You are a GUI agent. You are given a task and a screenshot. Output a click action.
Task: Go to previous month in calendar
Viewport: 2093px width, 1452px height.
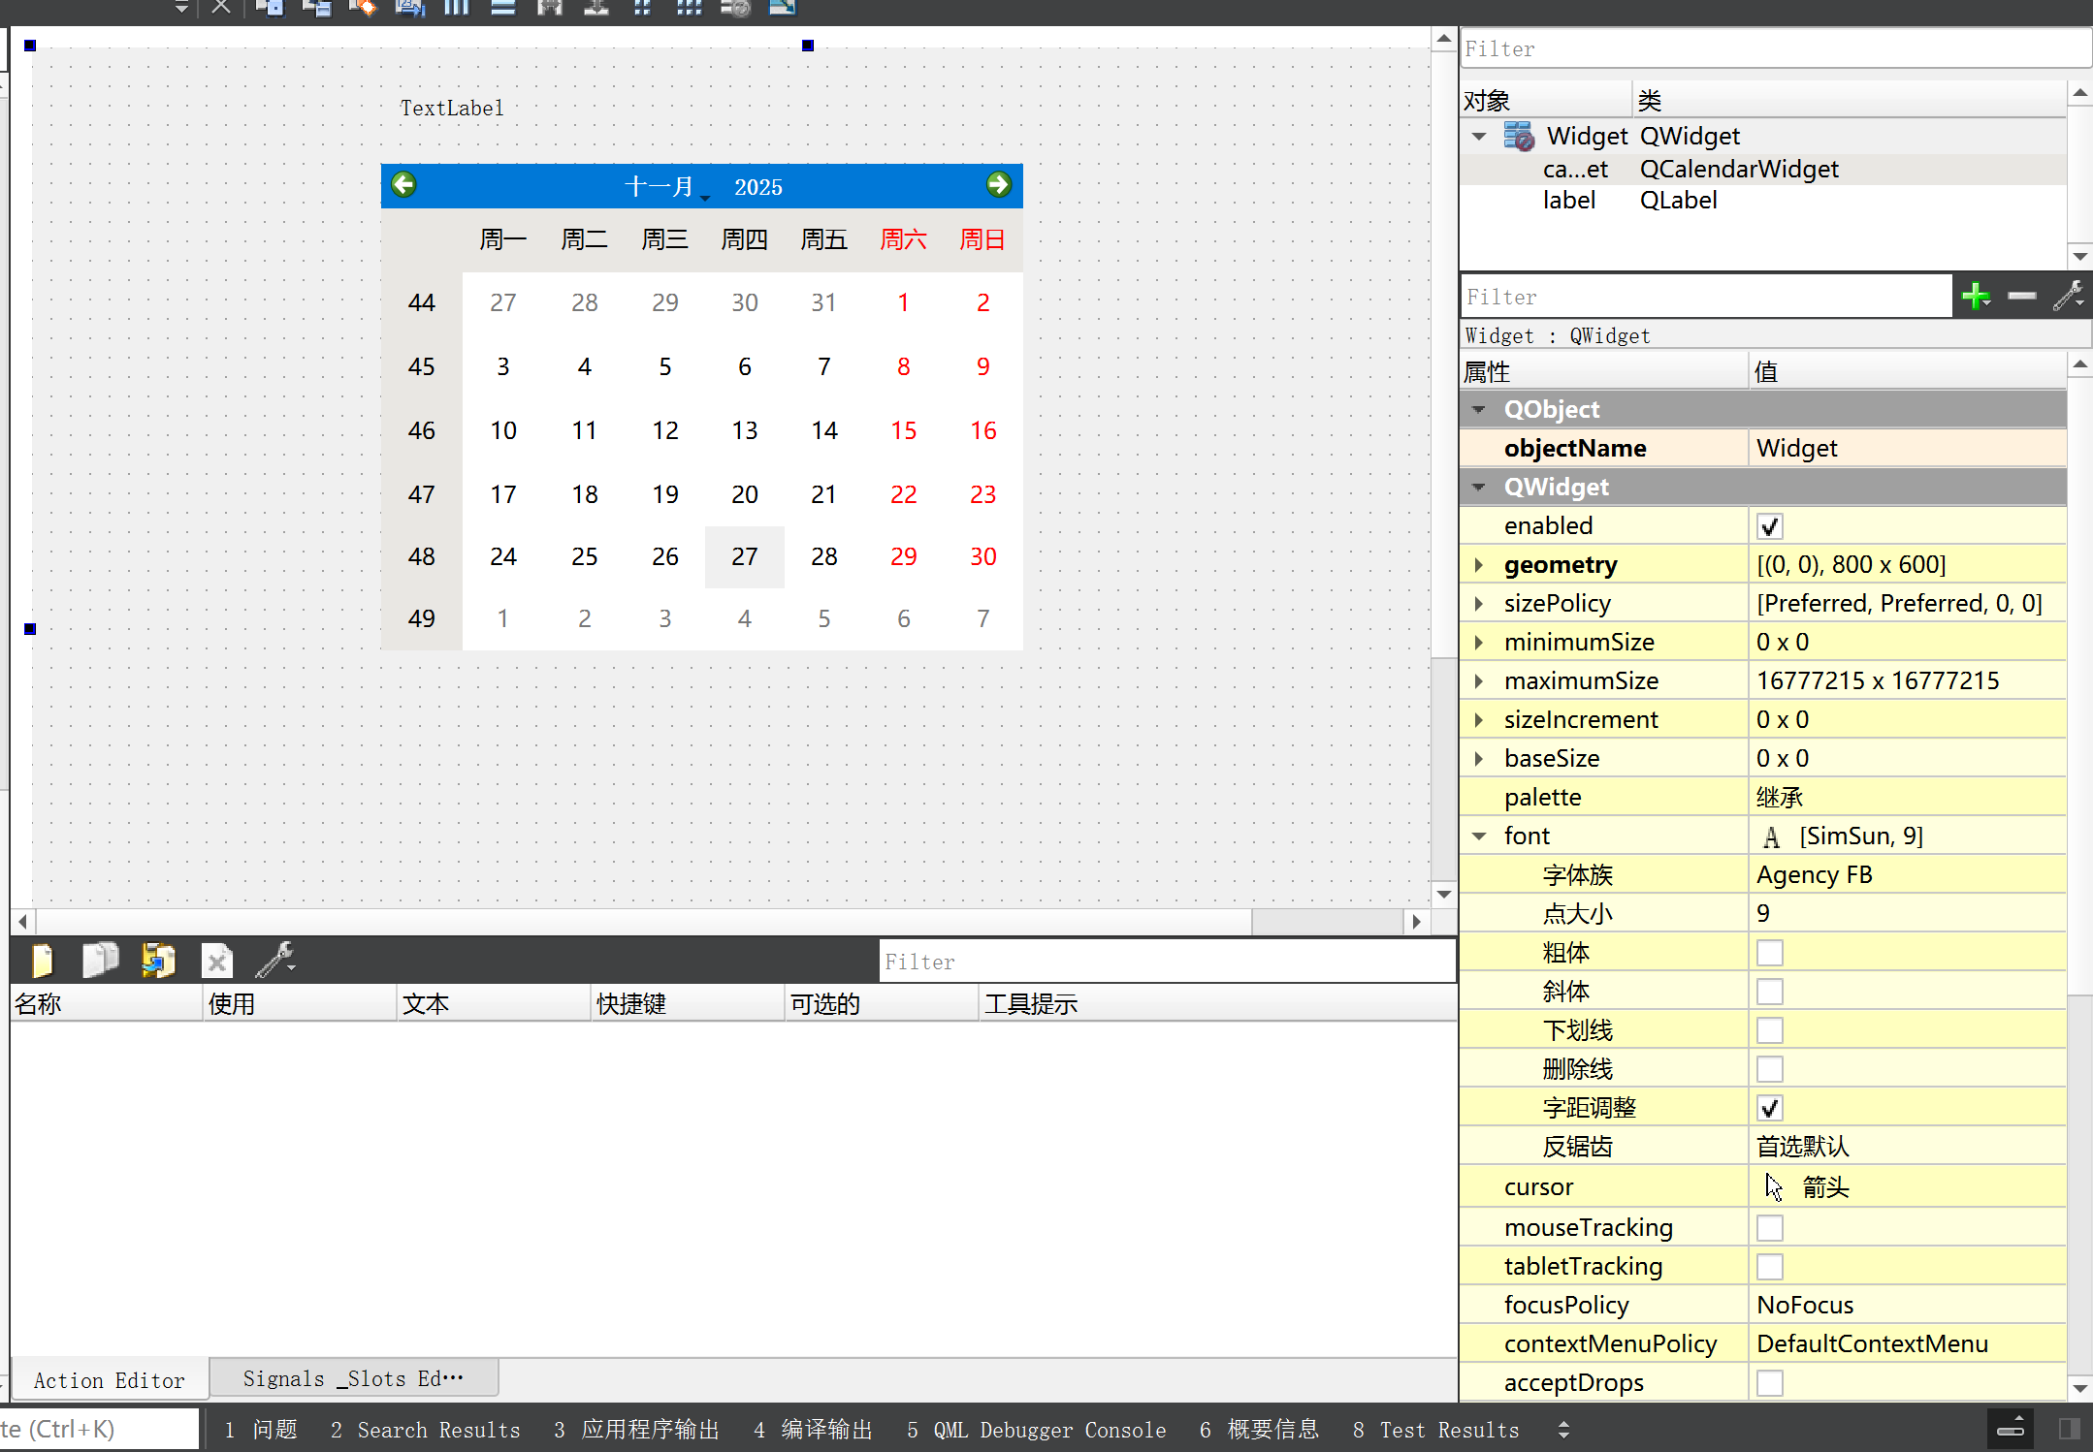[403, 185]
